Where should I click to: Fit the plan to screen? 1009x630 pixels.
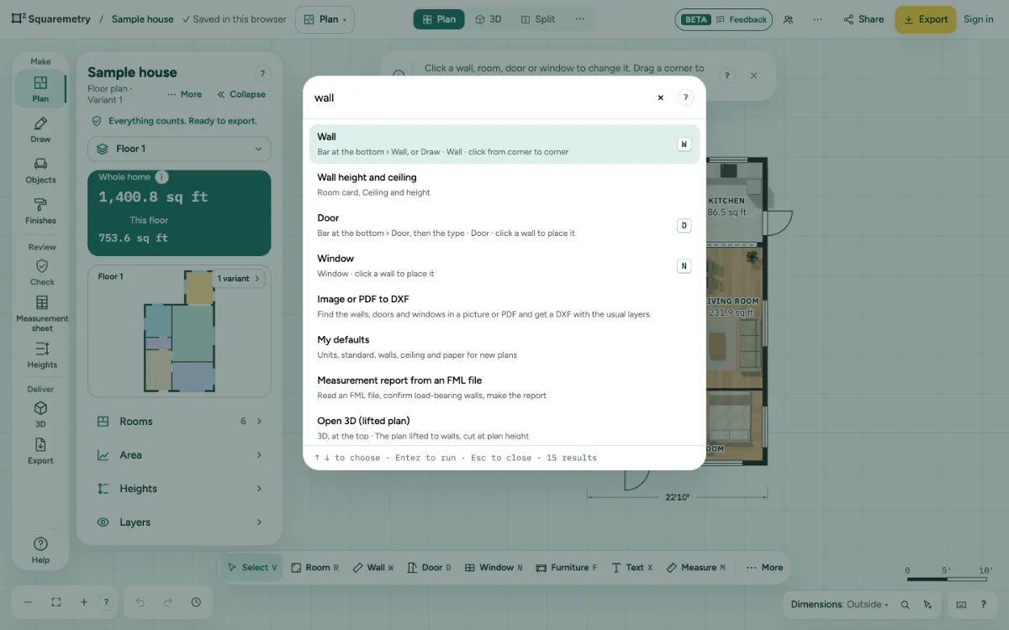tap(55, 602)
